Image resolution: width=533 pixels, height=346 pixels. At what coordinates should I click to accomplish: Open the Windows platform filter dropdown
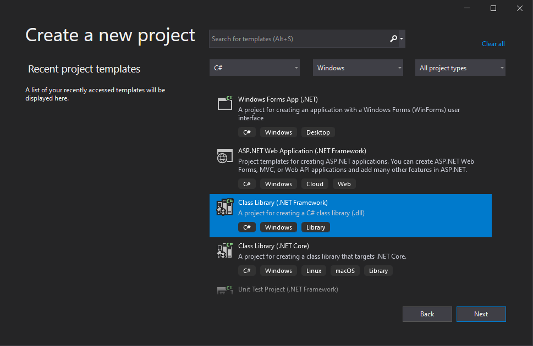tap(358, 68)
